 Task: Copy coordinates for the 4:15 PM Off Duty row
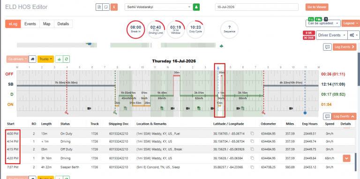tap(252, 149)
